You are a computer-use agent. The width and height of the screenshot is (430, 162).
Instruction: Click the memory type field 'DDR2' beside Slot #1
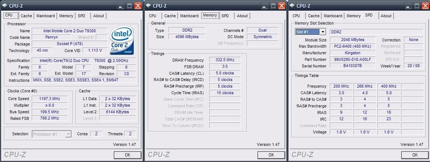(376, 32)
